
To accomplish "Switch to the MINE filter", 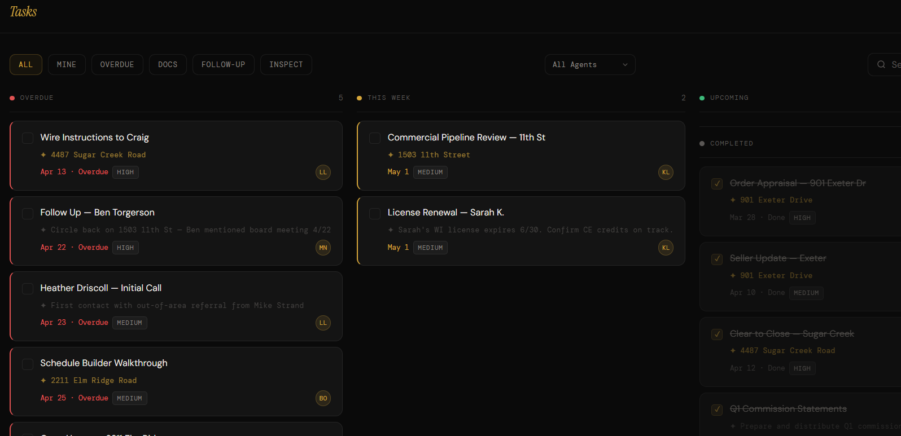I will 67,65.
